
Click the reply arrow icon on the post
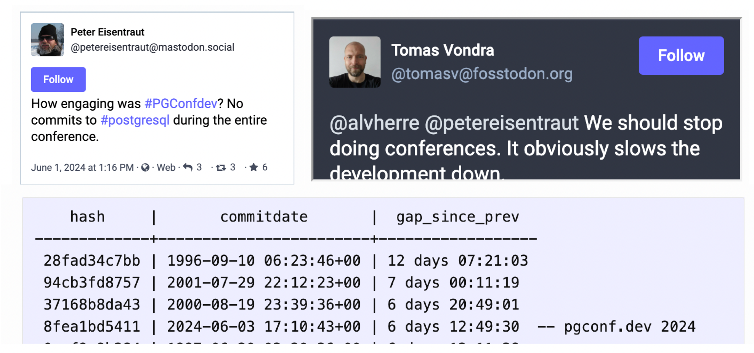coord(188,167)
